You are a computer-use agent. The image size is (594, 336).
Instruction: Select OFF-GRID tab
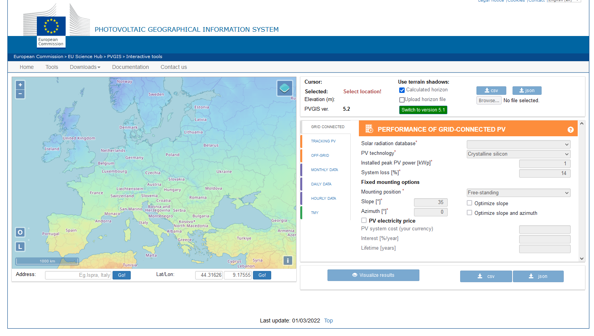click(x=326, y=156)
